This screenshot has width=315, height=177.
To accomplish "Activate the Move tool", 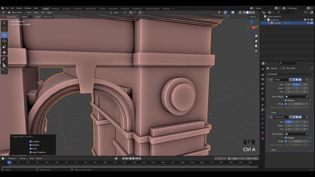I will [4, 35].
